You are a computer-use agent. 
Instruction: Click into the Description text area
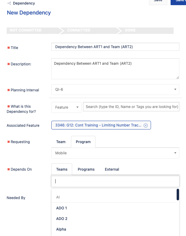click(115, 69)
